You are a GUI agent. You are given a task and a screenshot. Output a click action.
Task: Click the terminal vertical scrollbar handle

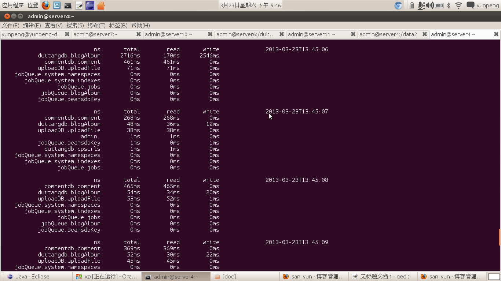coord(500,237)
